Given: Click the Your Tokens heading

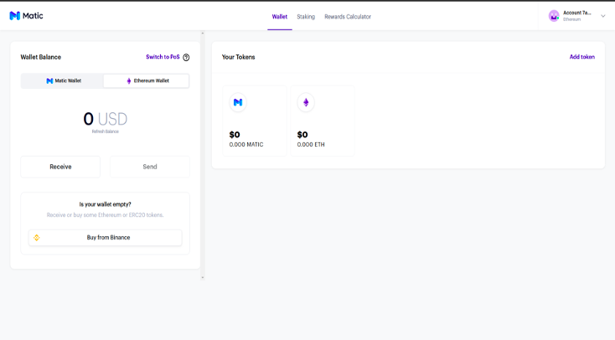Looking at the screenshot, I should click(239, 57).
